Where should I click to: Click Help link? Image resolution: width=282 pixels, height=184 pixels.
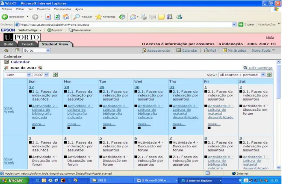(270, 37)
